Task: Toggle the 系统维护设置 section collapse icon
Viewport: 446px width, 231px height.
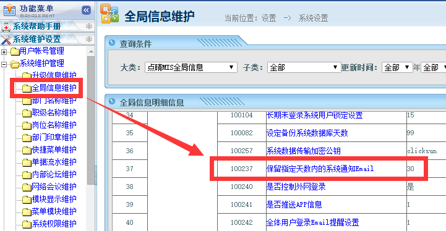Action: point(89,39)
